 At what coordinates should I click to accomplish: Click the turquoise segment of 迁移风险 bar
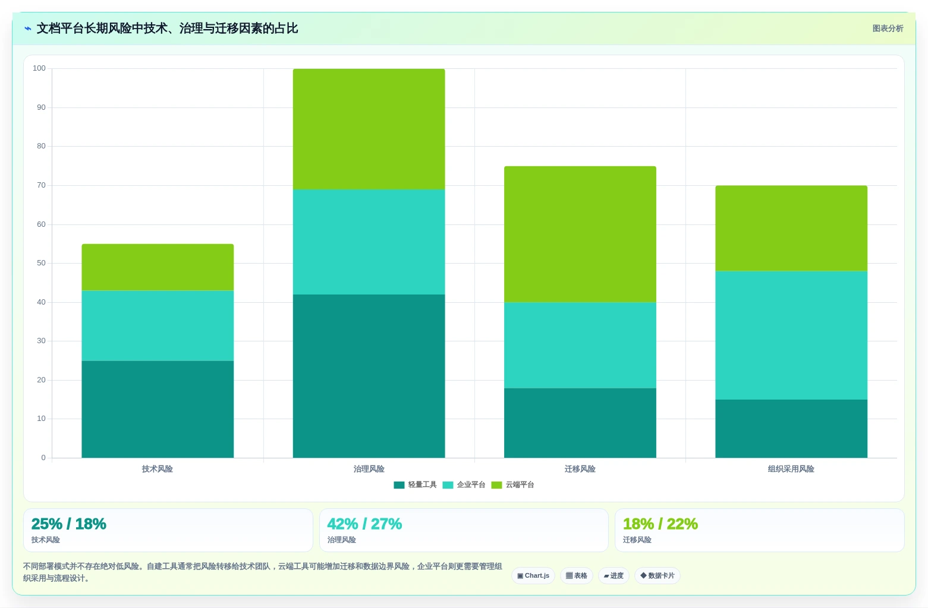tap(580, 346)
